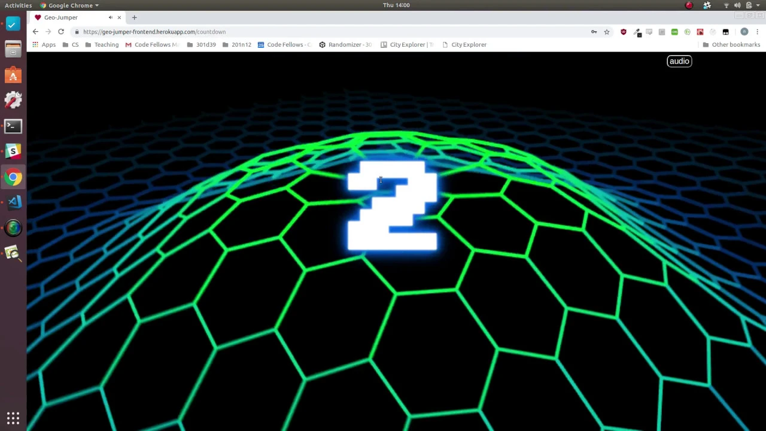Open the red extension icon in toolbar
The width and height of the screenshot is (766, 431).
pyautogui.click(x=700, y=32)
